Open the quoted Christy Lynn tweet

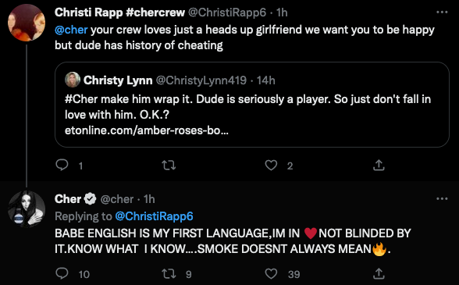point(251,105)
